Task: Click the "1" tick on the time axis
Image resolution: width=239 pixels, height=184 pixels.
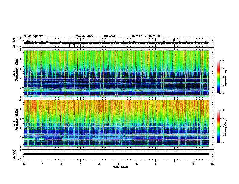Action: pyautogui.click(x=43, y=164)
